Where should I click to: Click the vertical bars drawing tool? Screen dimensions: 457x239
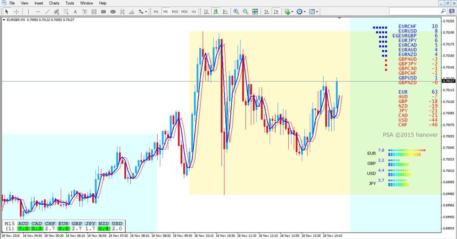point(94,12)
